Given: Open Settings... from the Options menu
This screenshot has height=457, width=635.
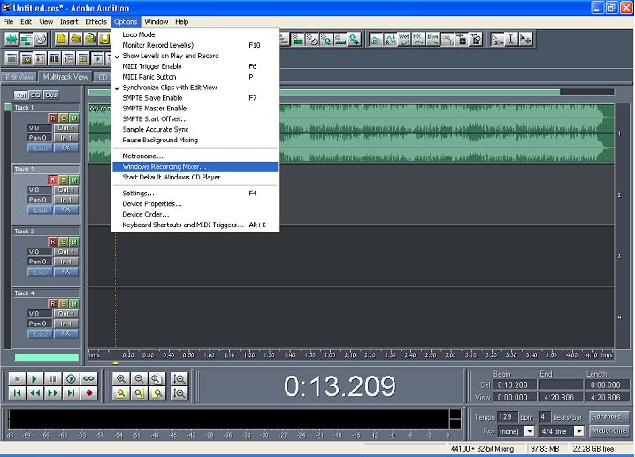Looking at the screenshot, I should (x=195, y=194).
